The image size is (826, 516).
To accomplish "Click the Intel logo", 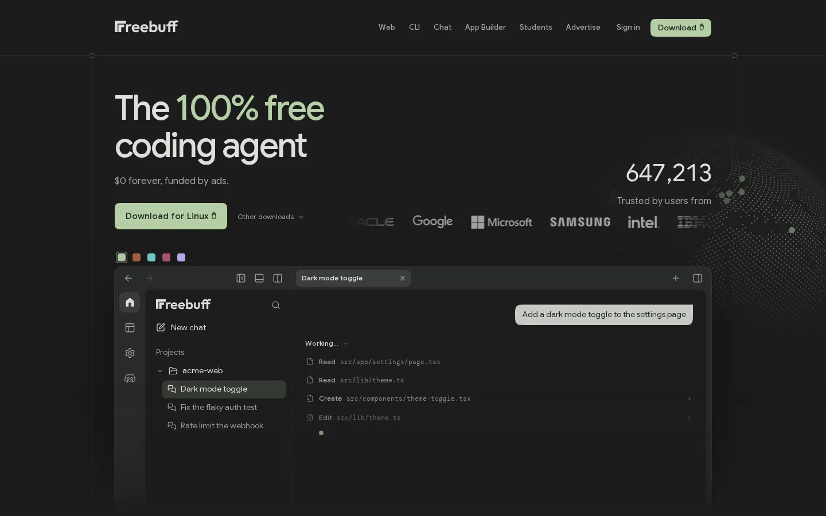I will pos(643,222).
